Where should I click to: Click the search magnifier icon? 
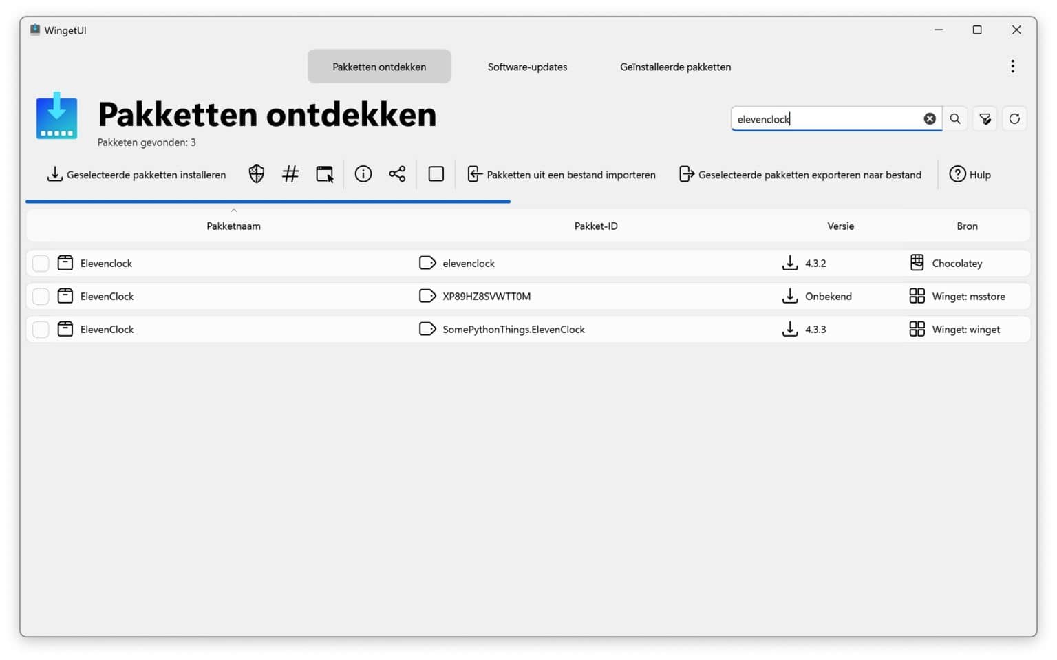pyautogui.click(x=955, y=118)
